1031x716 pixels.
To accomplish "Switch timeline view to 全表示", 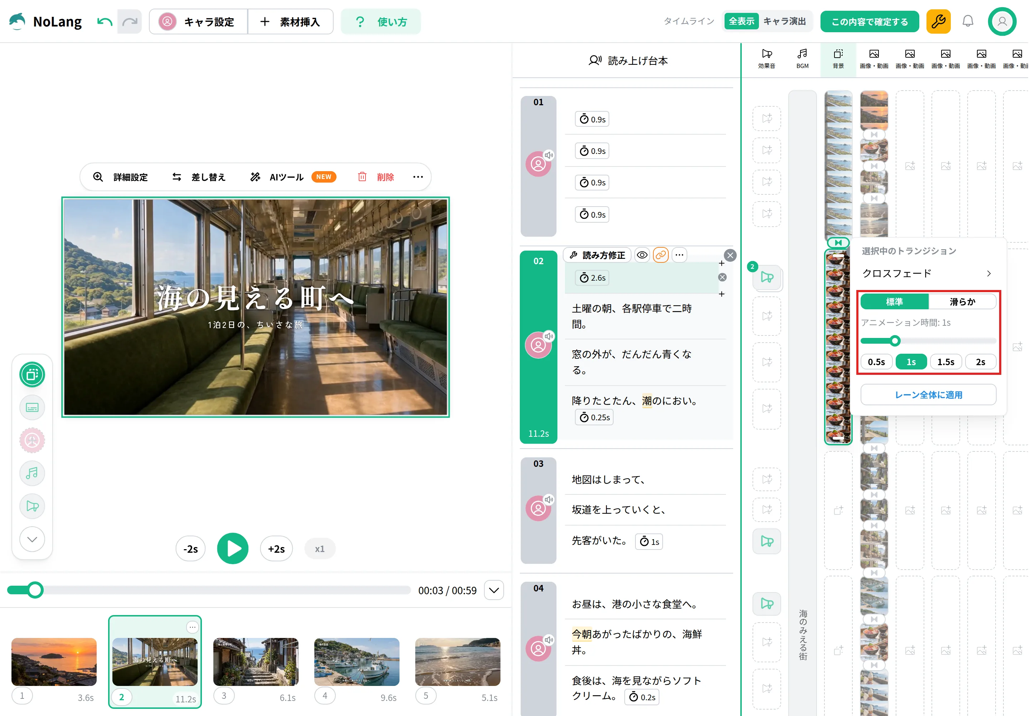I will (x=741, y=21).
